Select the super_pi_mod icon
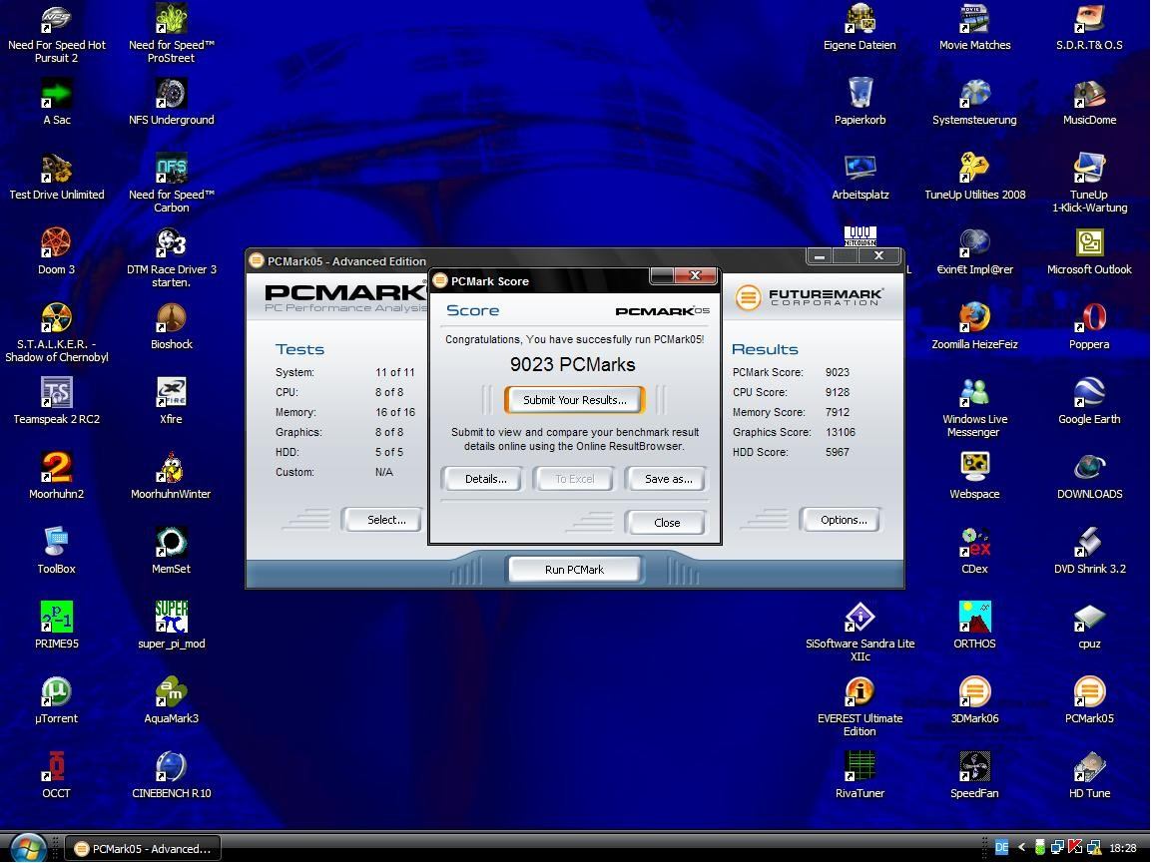This screenshot has height=863, width=1151. [171, 619]
